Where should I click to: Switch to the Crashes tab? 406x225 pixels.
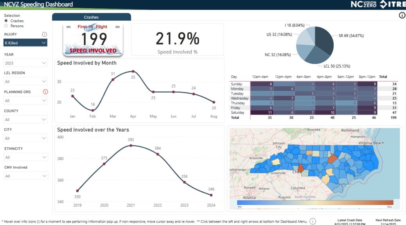pyautogui.click(x=92, y=17)
